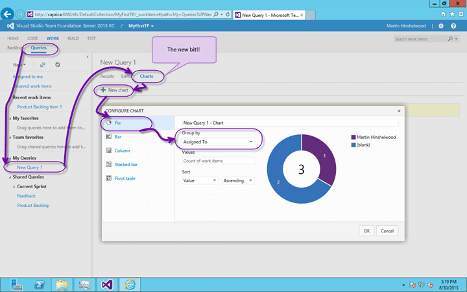Screen dimensions: 467x292
Task: Click the (blank) blue legend swatch
Action: [x=353, y=145]
